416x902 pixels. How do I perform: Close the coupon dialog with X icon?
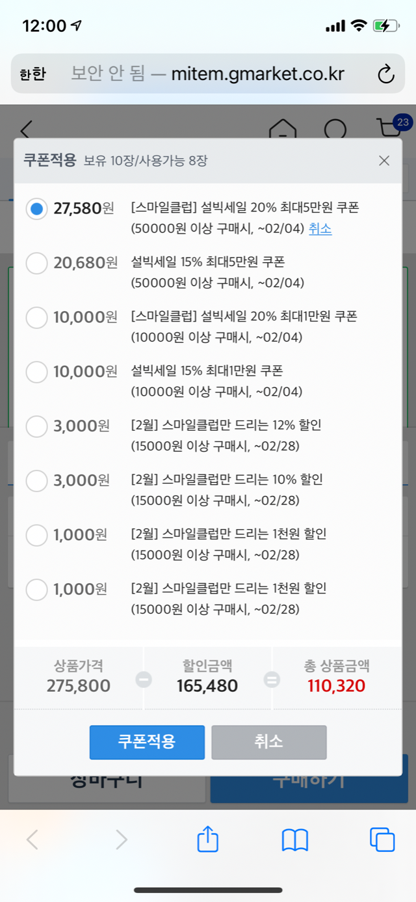click(x=384, y=161)
